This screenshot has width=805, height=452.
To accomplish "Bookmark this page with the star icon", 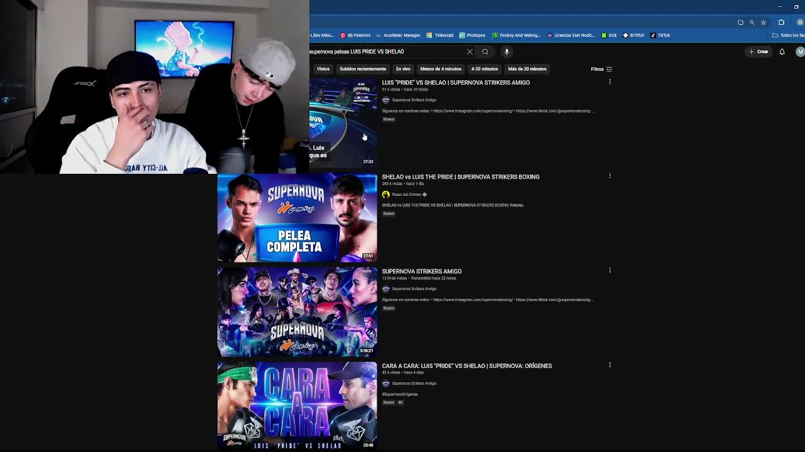I will pos(763,22).
